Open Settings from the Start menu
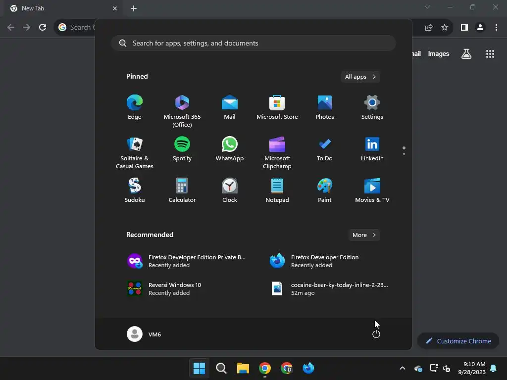507x380 pixels. pos(372,107)
